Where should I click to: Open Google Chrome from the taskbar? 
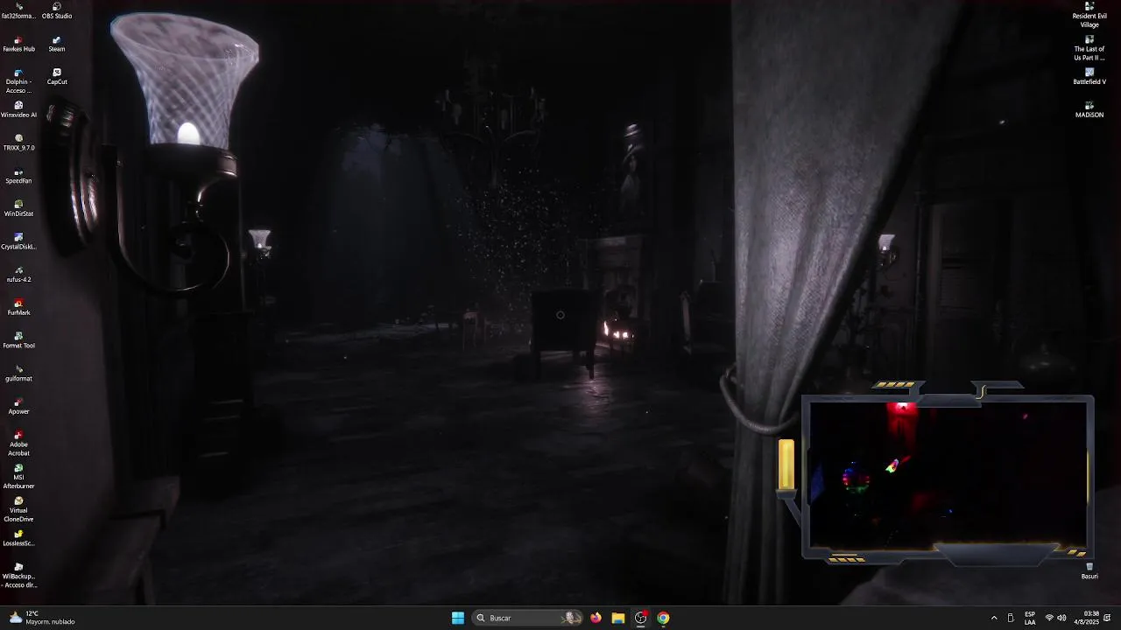(664, 618)
